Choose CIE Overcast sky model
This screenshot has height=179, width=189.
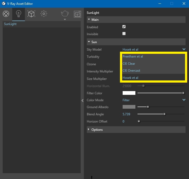[153, 71]
